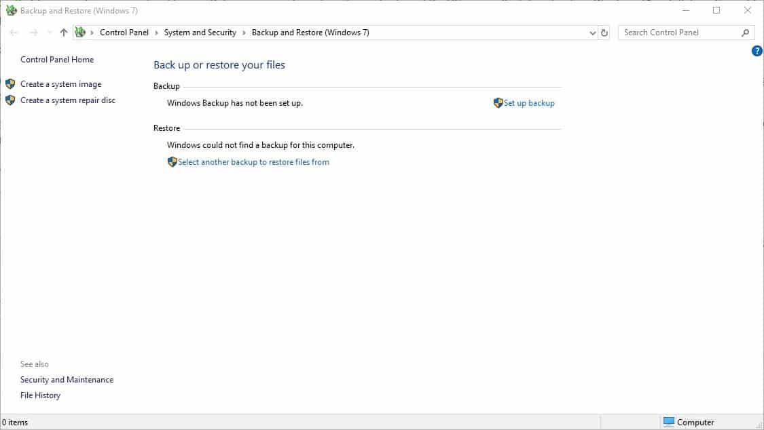Open Create a system repair disc

68,100
